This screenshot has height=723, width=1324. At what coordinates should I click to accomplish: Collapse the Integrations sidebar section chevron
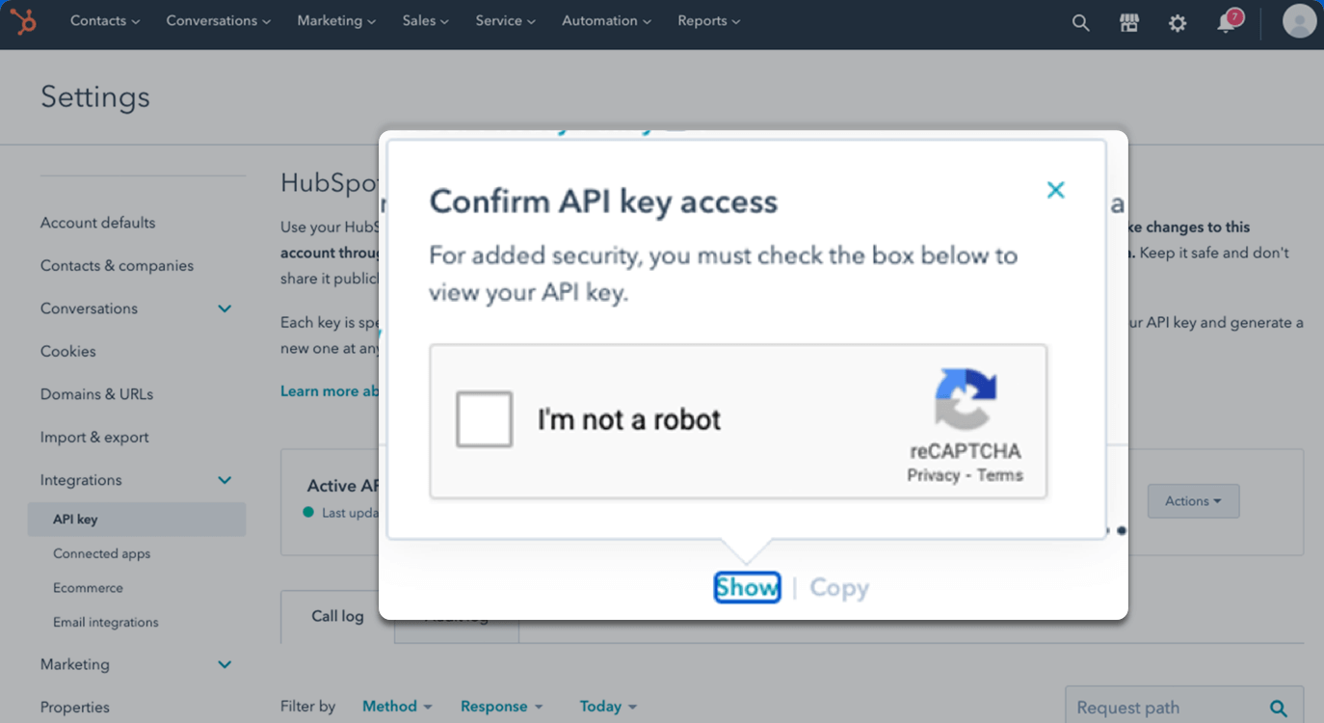coord(225,480)
